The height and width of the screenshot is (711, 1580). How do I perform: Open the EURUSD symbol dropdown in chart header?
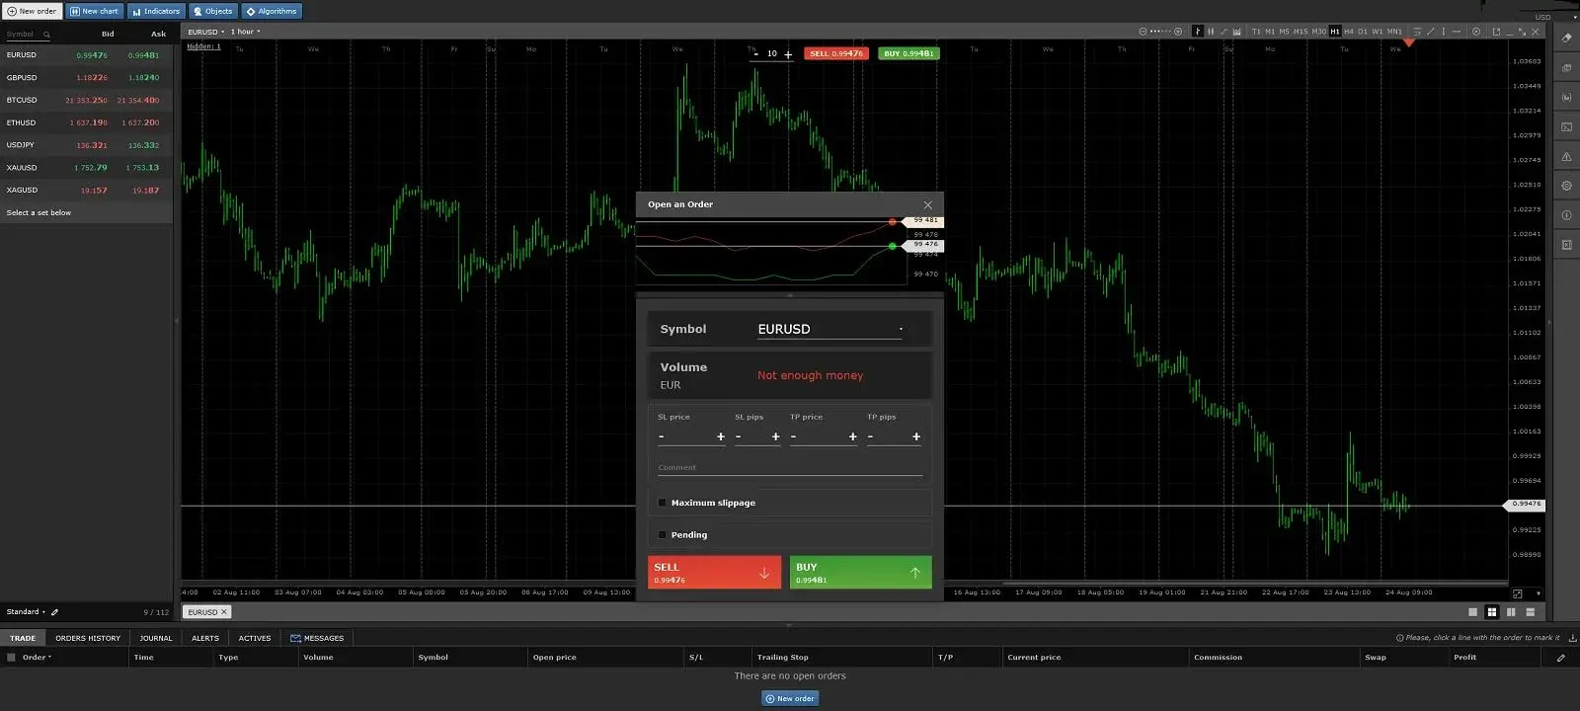206,32
